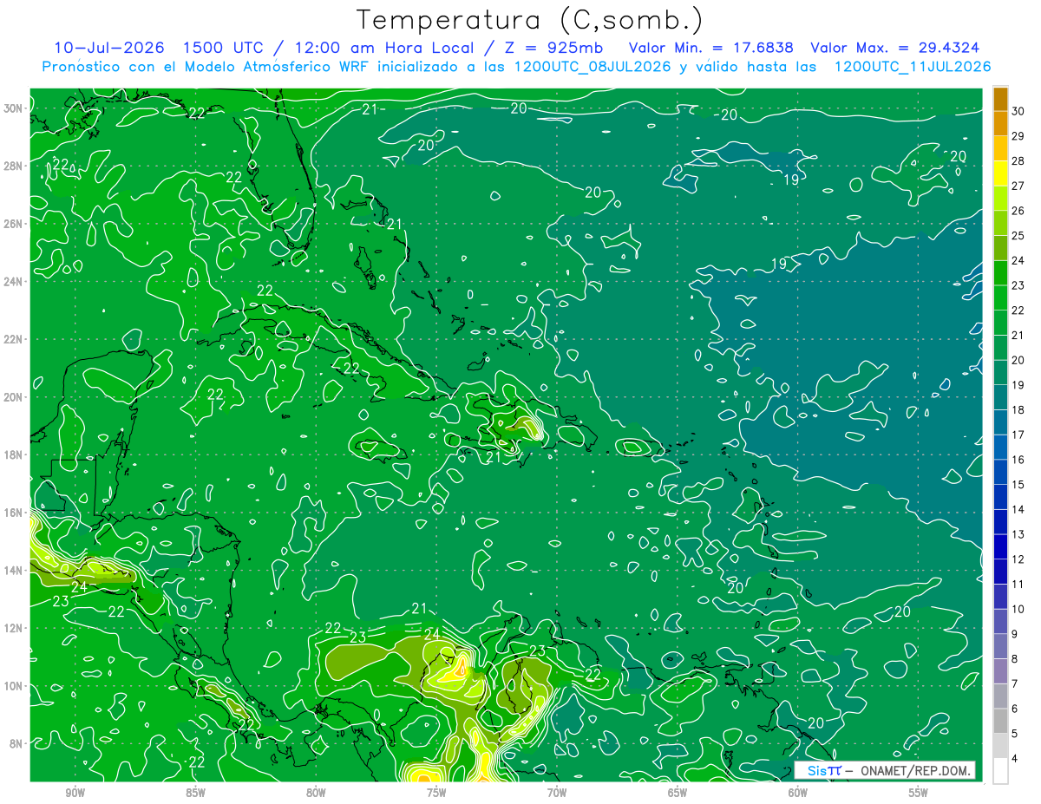Viewport: 1041px width, 804px height.
Task: Click the legend value 23
Action: (1018, 285)
